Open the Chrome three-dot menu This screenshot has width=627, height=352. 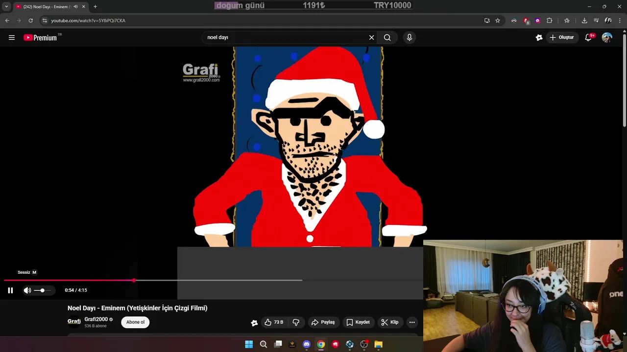coord(620,21)
